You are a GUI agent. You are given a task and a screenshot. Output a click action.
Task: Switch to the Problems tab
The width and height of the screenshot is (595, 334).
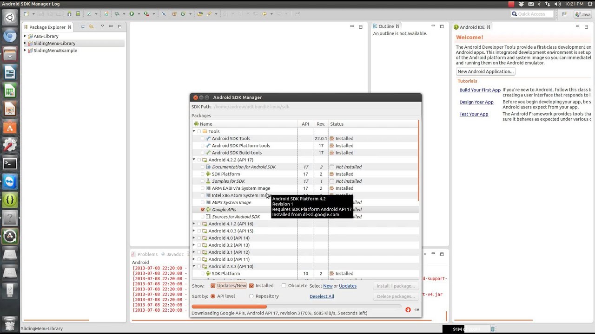144,254
